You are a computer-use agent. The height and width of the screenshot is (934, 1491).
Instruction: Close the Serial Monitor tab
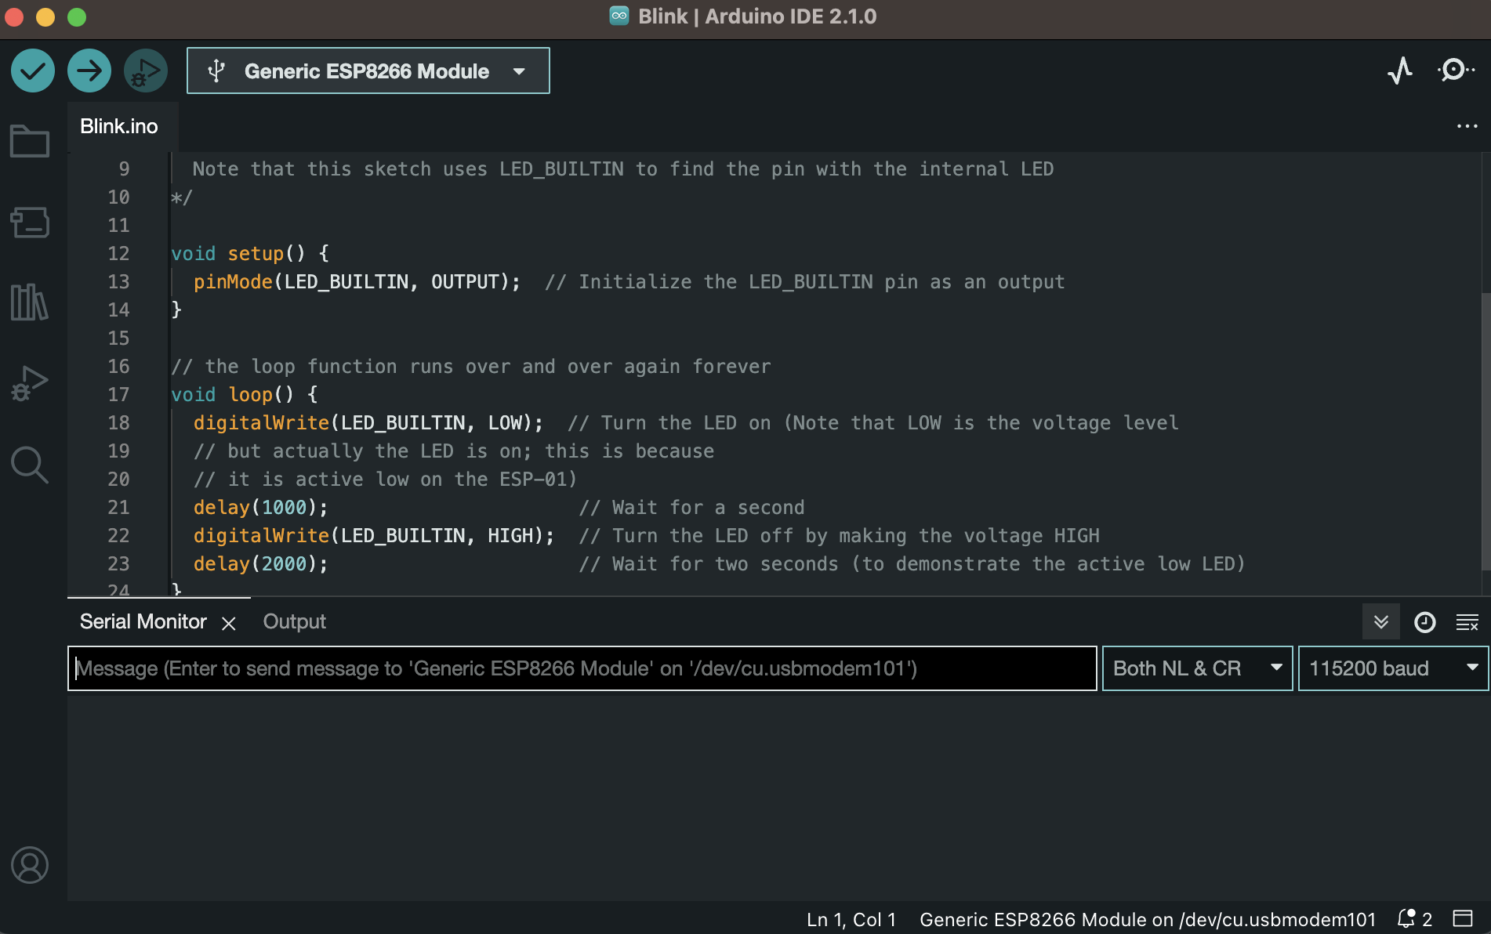tap(229, 624)
